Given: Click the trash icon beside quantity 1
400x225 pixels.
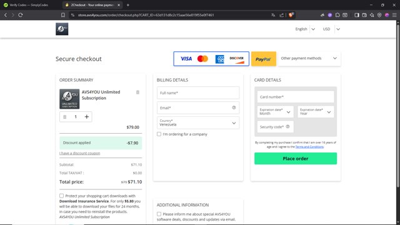Looking at the screenshot, I should tap(65, 117).
